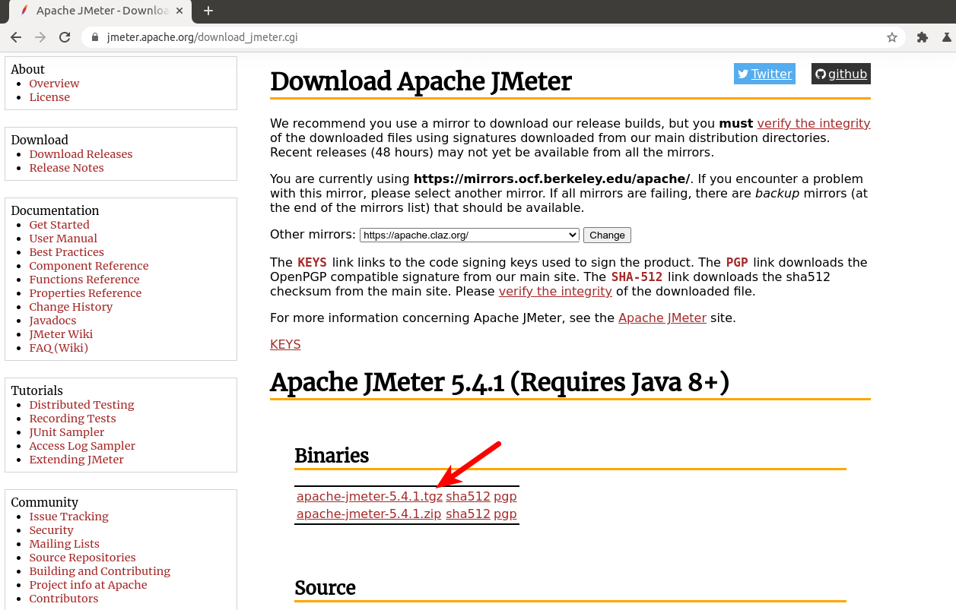Image resolution: width=956 pixels, height=610 pixels.
Task: Open a new tab with plus icon
Action: (x=208, y=11)
